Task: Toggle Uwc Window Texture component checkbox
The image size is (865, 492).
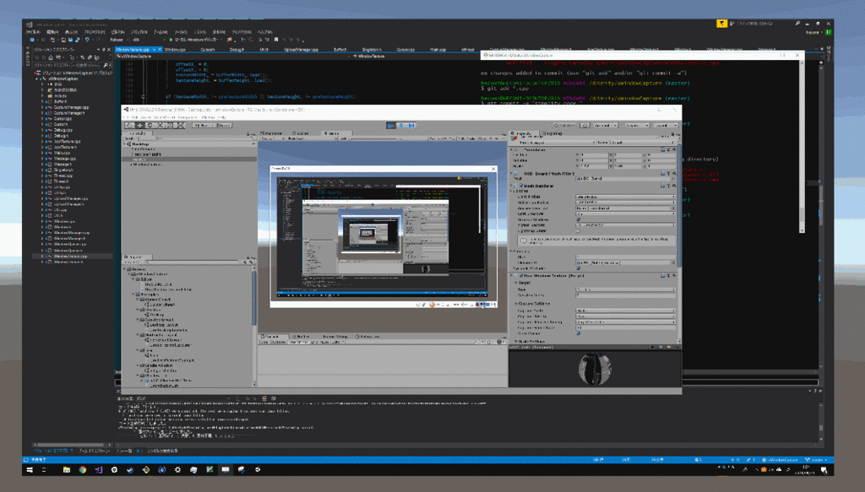Action: click(x=521, y=275)
